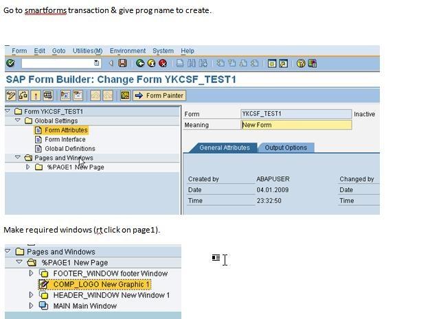Click the Create Shortcut icon

click(283, 63)
